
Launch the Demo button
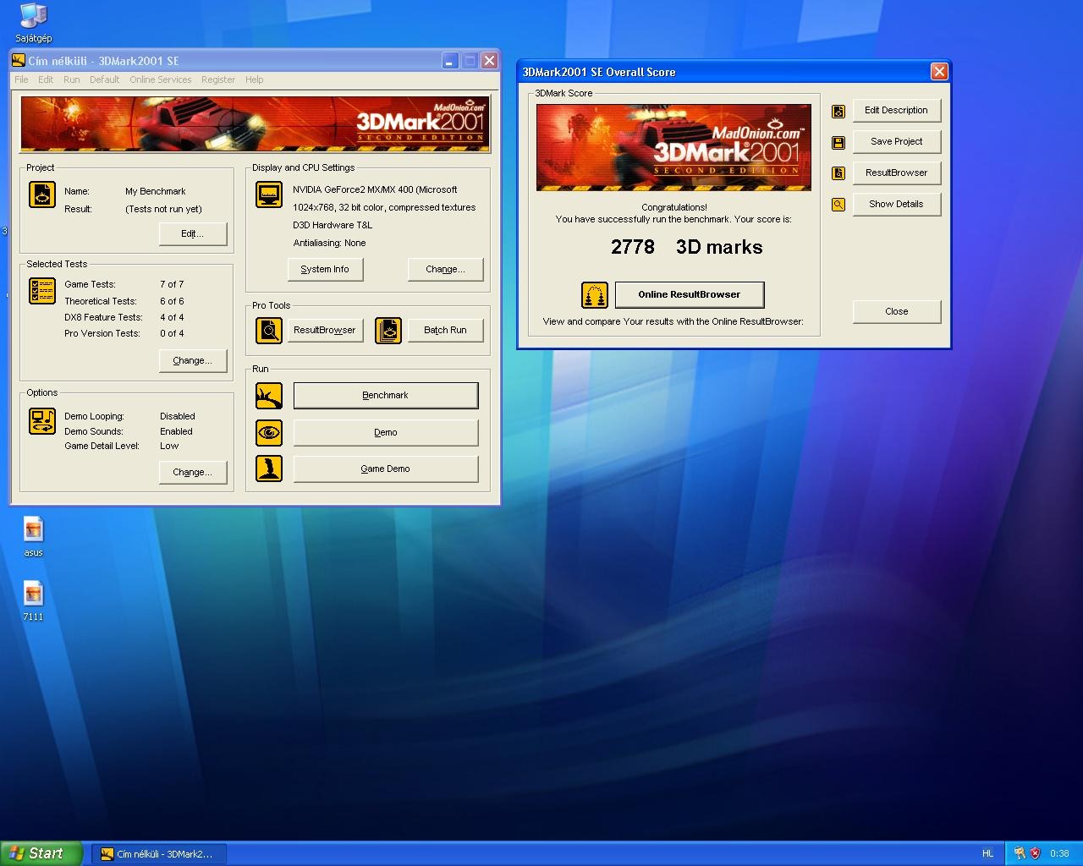click(x=386, y=432)
